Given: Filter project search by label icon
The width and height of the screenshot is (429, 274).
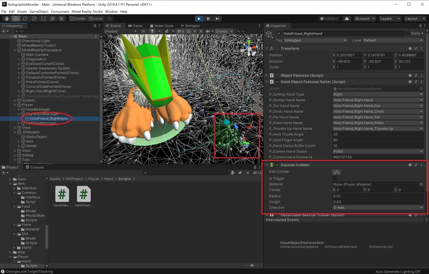Looking at the screenshot, I should click(x=241, y=173).
